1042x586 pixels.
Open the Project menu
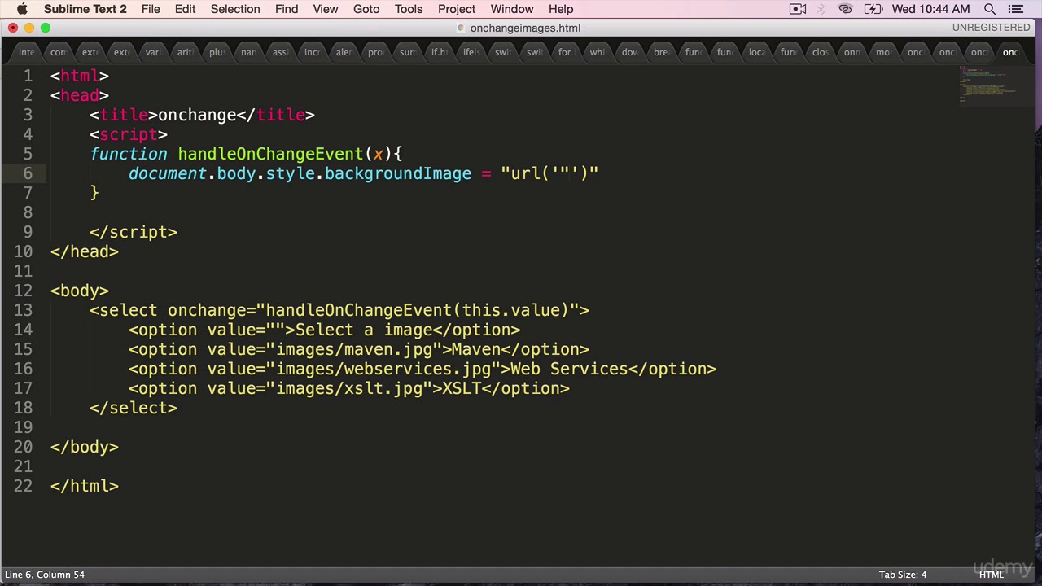457,9
